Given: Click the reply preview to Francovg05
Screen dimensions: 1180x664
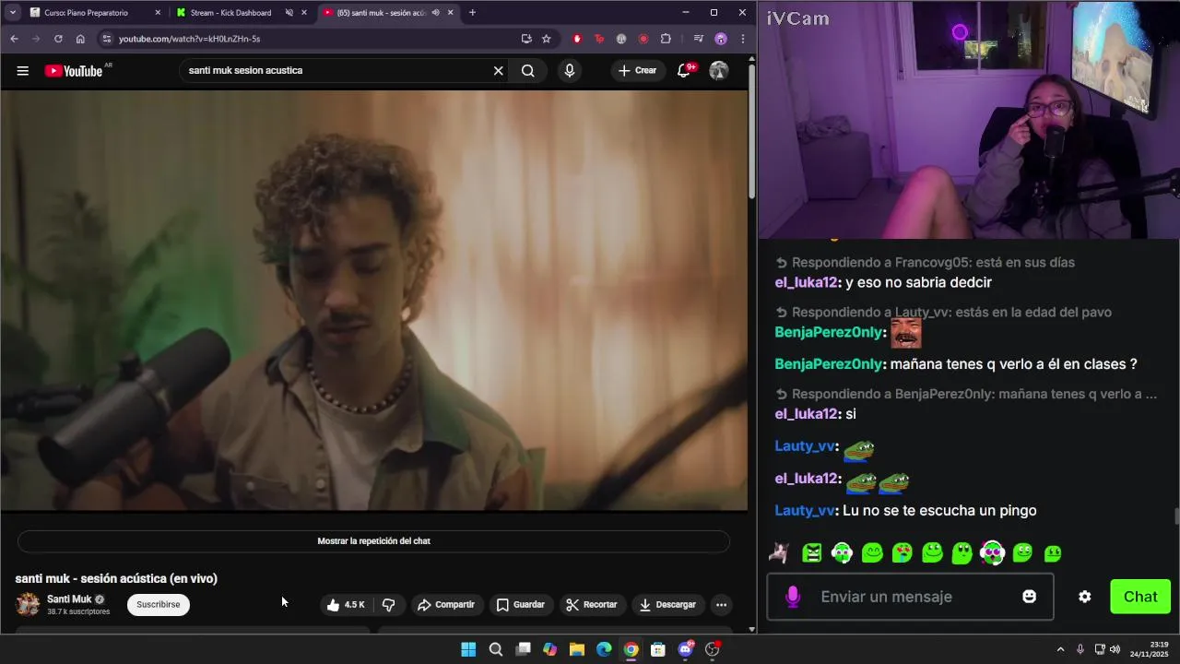Looking at the screenshot, I should coord(925,262).
